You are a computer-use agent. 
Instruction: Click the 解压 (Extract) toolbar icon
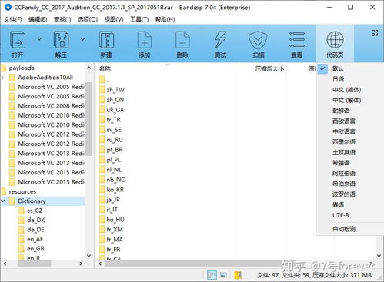tap(61, 40)
